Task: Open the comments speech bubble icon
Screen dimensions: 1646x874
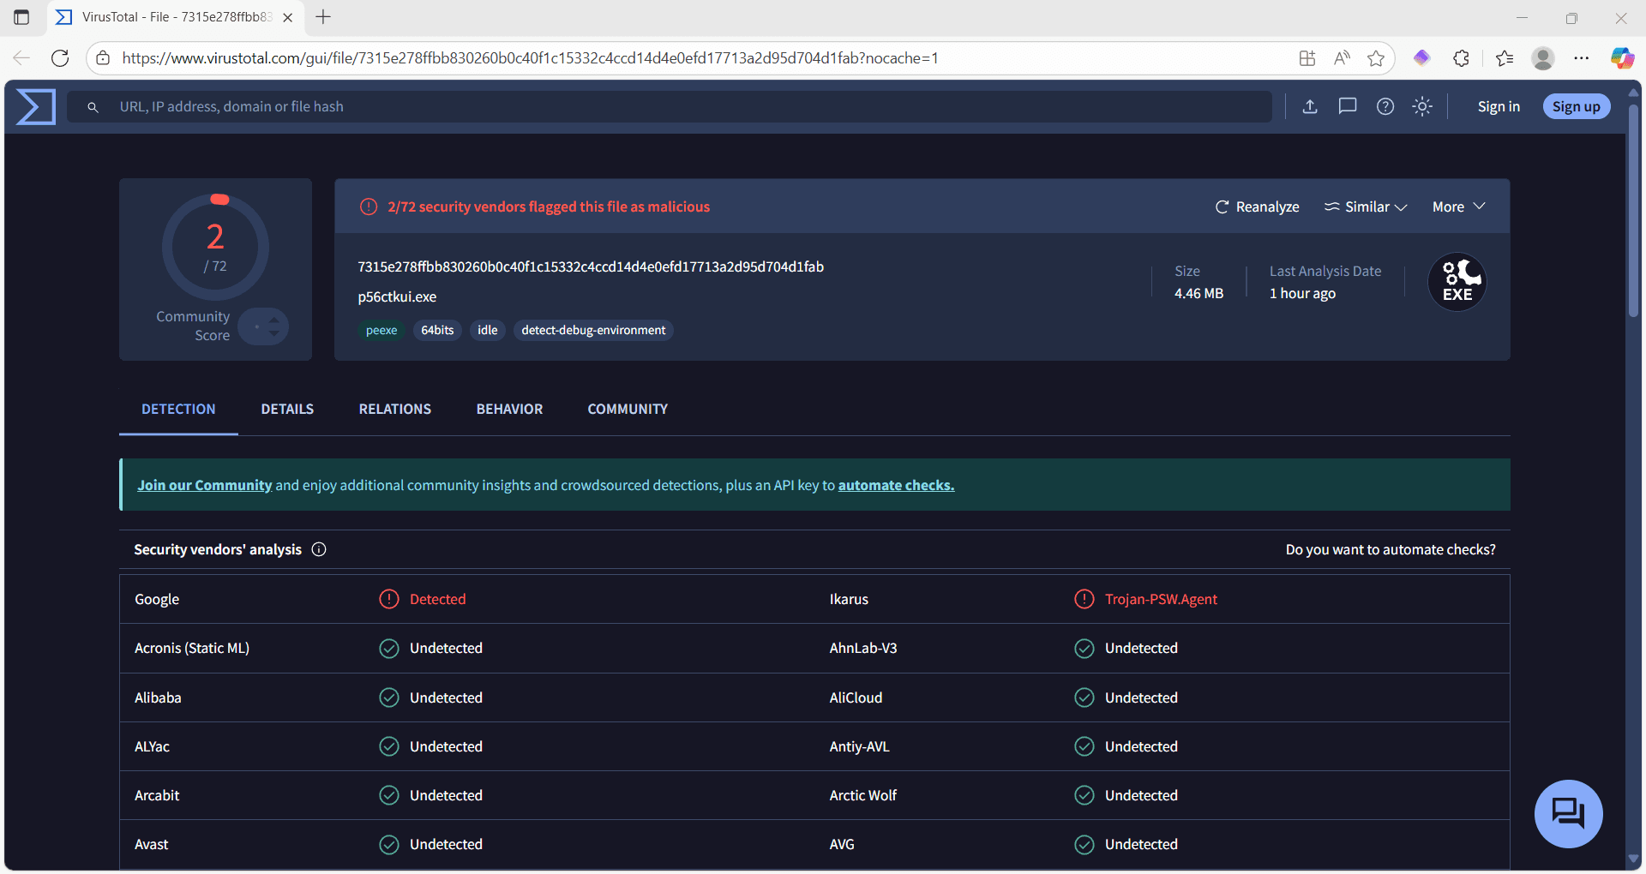Action: click(x=1348, y=106)
